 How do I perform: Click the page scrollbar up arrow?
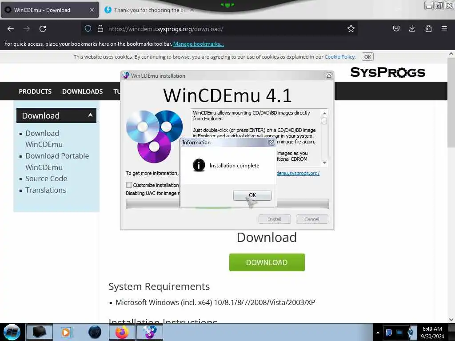pos(451,54)
